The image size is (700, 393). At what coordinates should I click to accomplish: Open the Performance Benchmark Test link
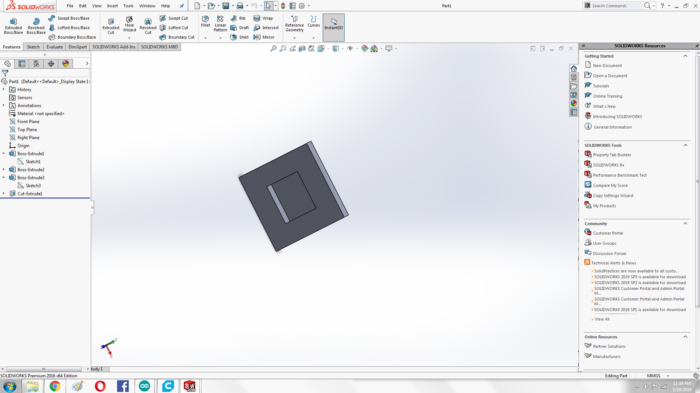pyautogui.click(x=620, y=175)
